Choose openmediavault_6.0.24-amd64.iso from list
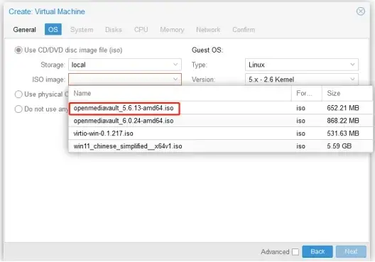 [220, 121]
